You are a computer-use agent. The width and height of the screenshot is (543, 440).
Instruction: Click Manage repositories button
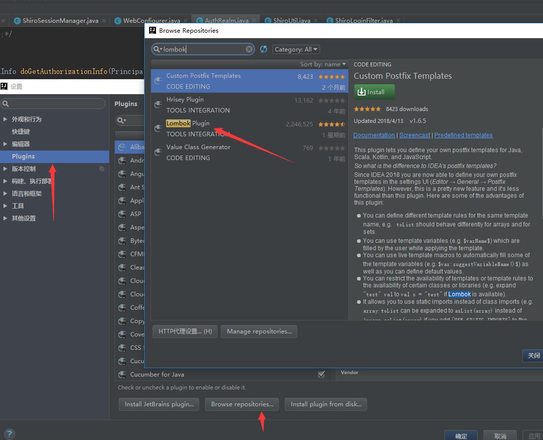point(259,331)
